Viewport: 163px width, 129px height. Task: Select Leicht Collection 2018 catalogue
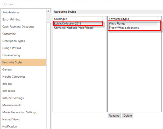[78, 24]
